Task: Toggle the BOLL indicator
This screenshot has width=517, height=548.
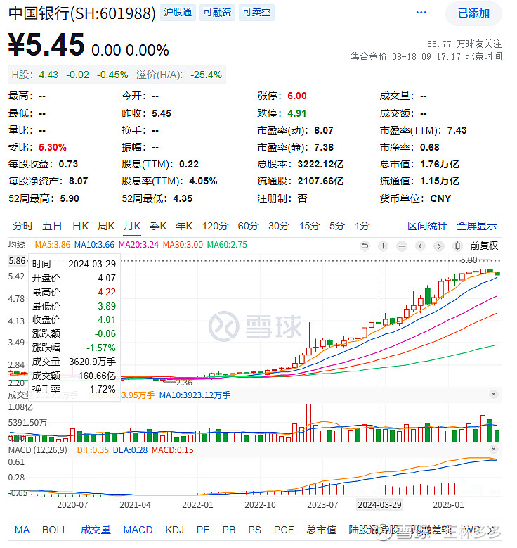Action: coord(55,530)
